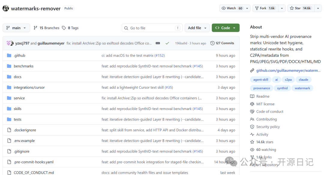324x175 pixels.
Task: Select the provenance topic tag
Action: pos(262,88)
